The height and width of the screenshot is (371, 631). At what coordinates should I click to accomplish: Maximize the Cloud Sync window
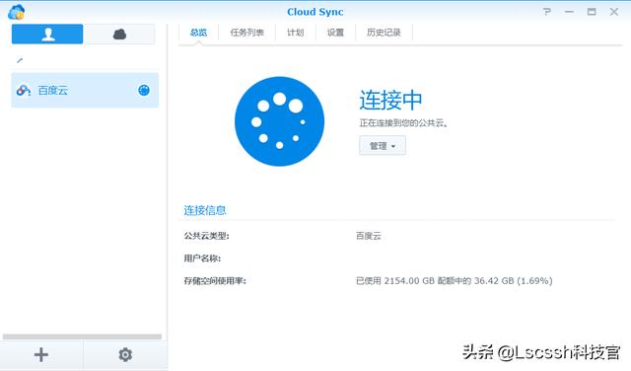coord(592,12)
